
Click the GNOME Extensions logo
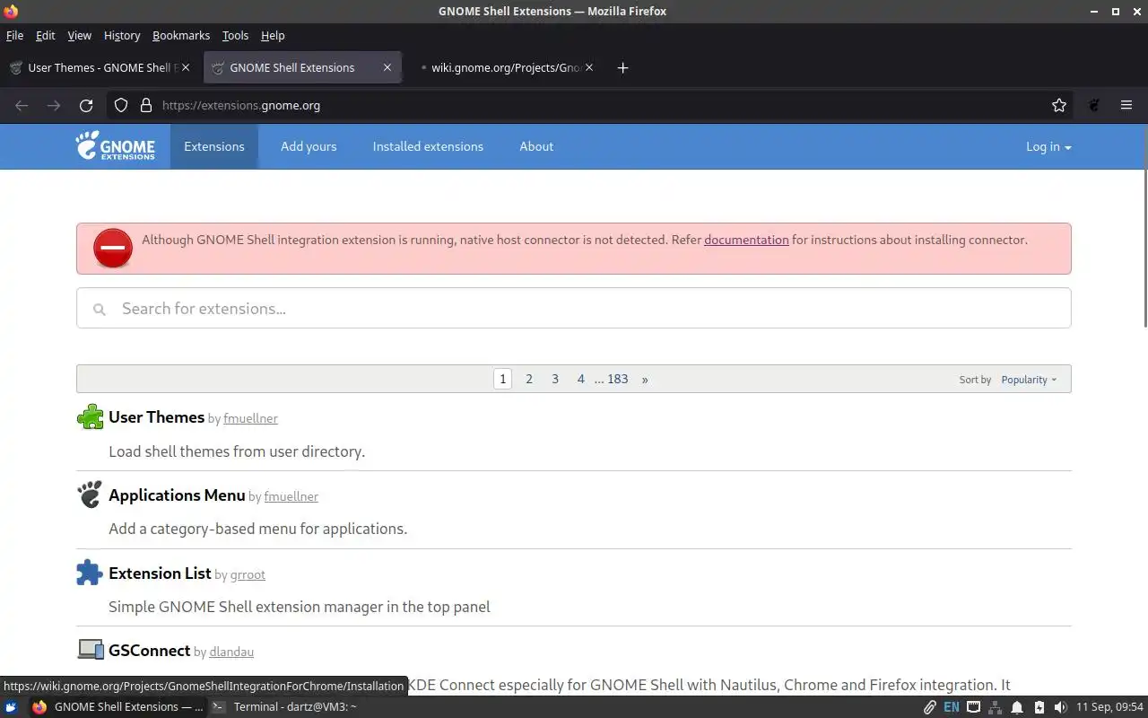(x=115, y=145)
